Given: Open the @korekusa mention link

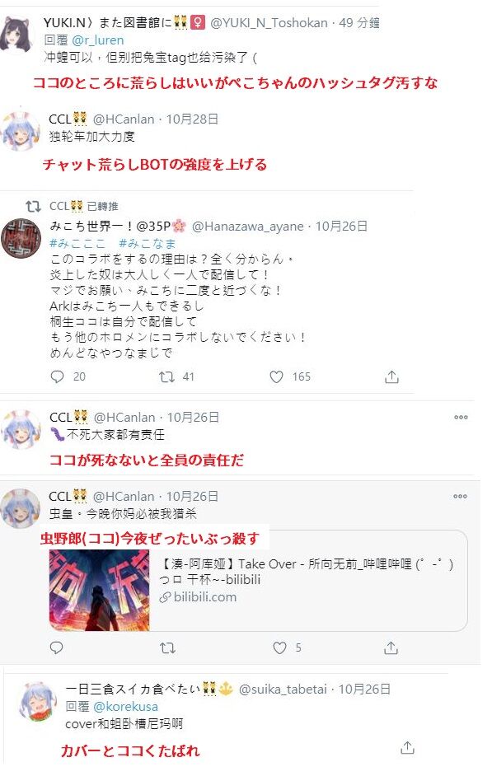Looking at the screenshot, I should (x=125, y=706).
